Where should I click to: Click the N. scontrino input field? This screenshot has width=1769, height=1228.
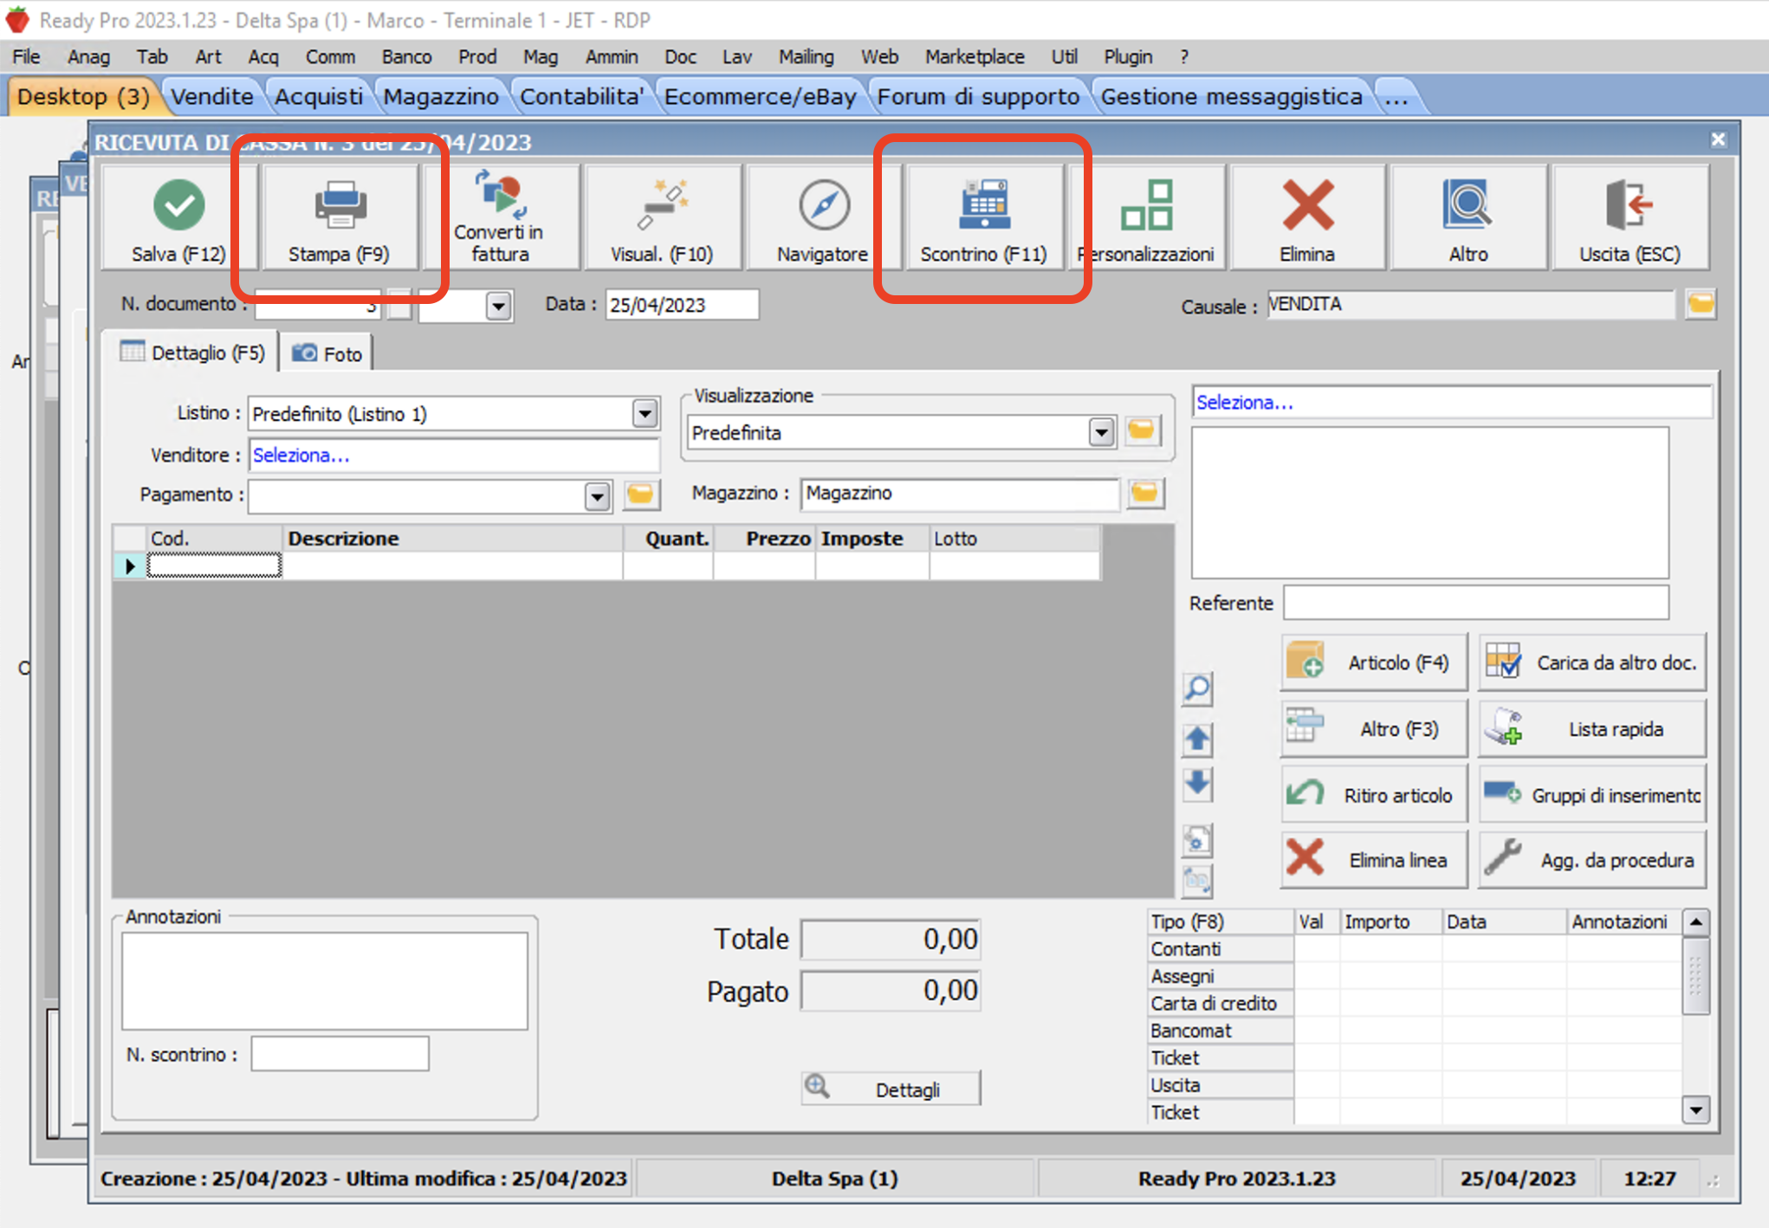coord(340,1054)
